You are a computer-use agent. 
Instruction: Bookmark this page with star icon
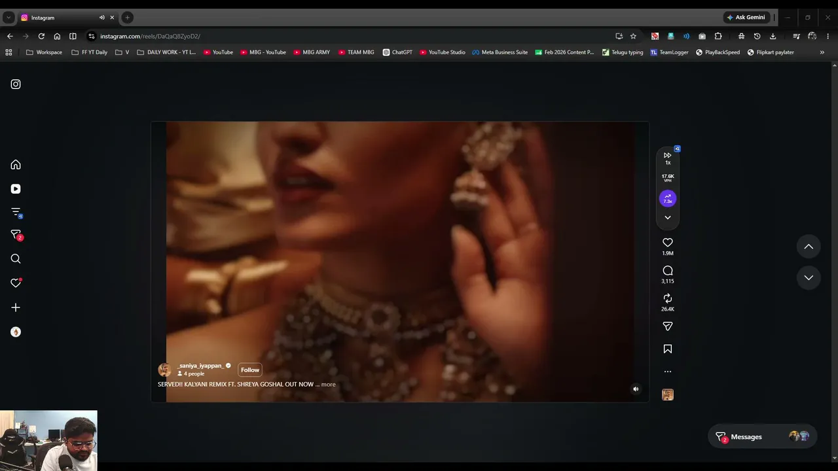(x=633, y=37)
